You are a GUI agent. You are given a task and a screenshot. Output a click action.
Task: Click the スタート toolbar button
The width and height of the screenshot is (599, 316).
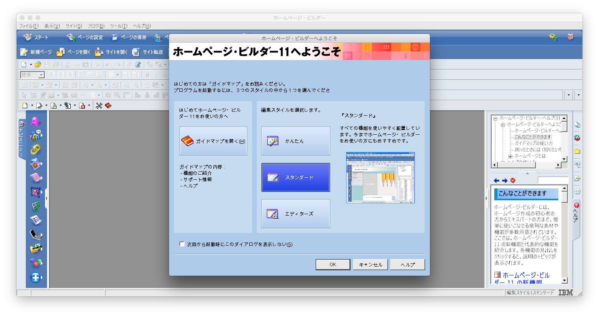[36, 37]
